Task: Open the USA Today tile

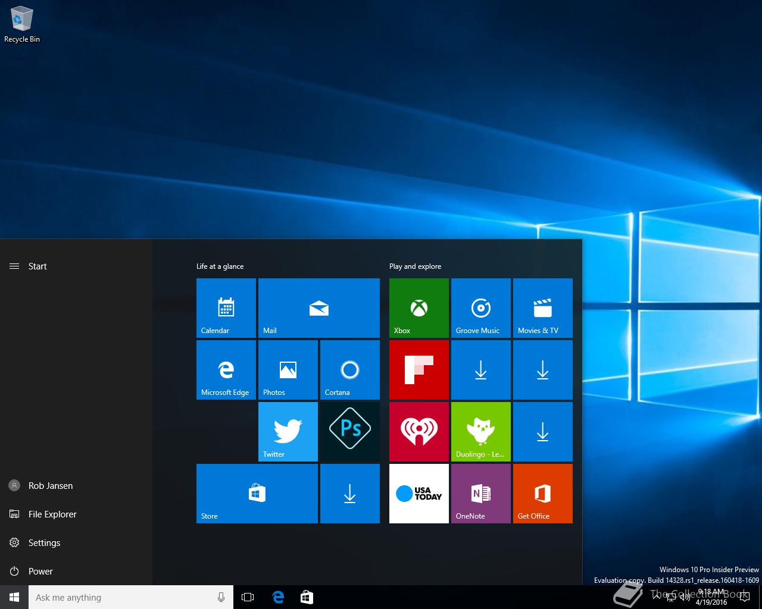Action: tap(419, 494)
